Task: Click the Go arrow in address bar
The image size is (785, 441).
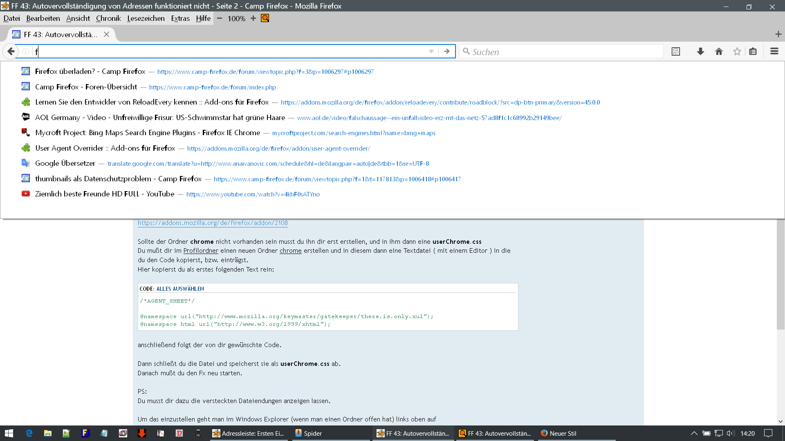Action: pyautogui.click(x=447, y=51)
